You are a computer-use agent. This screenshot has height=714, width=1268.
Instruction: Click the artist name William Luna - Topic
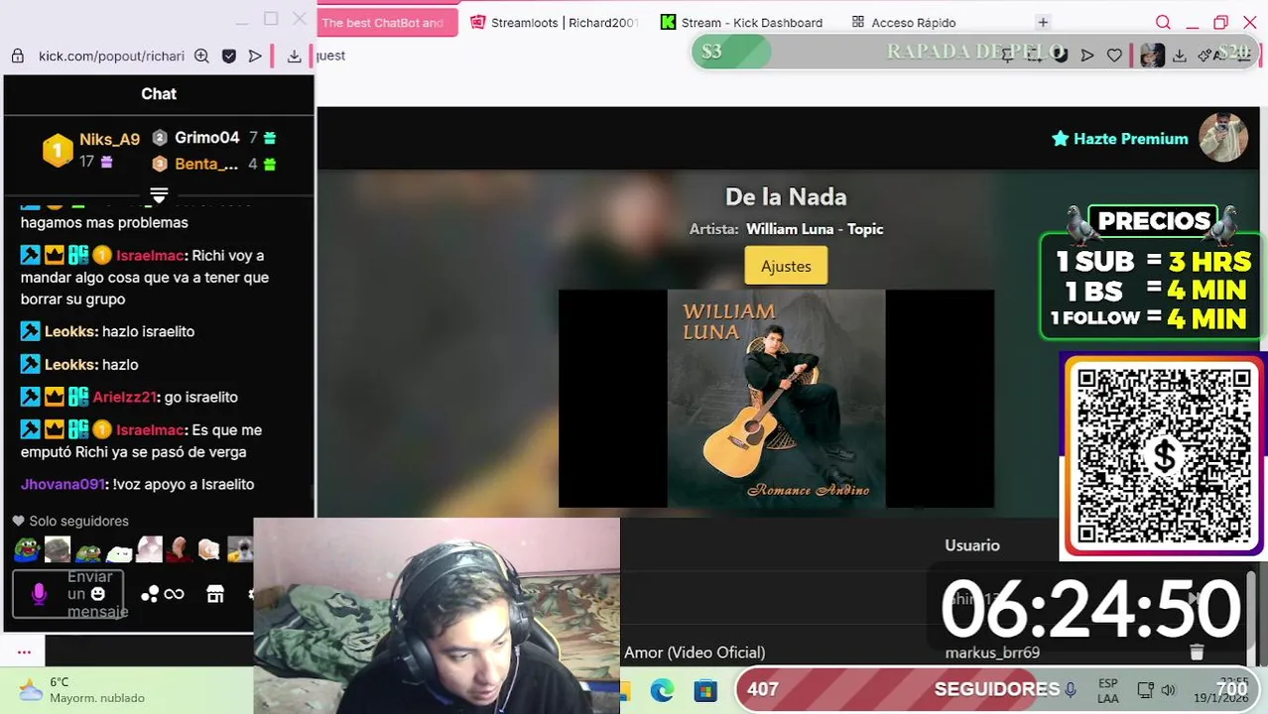[815, 229]
